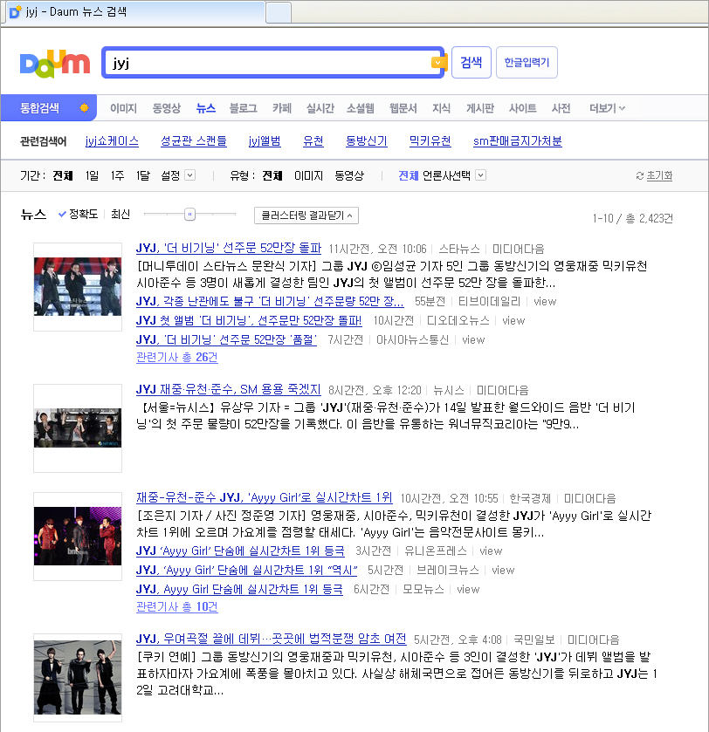Viewport: 709px width, 732px height.
Task: Sort news by 최신
Action: tap(120, 215)
